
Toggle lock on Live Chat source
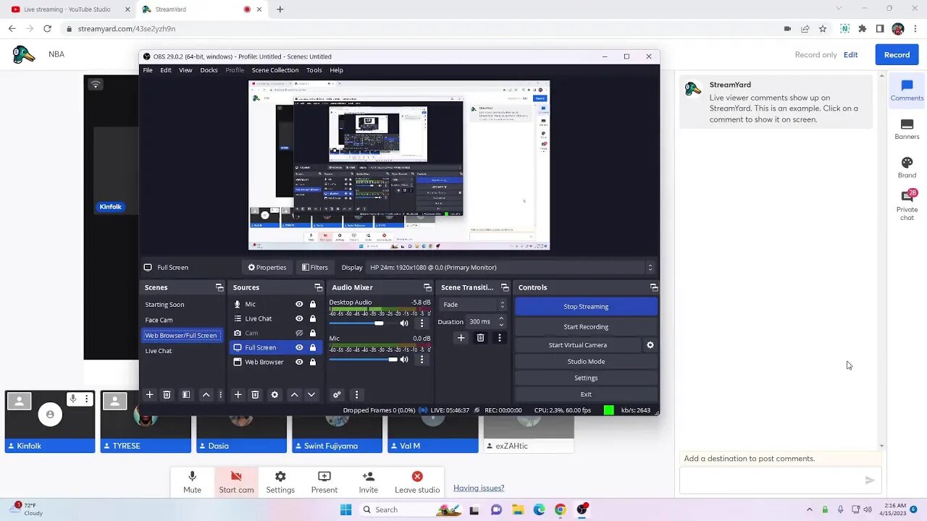click(x=313, y=318)
